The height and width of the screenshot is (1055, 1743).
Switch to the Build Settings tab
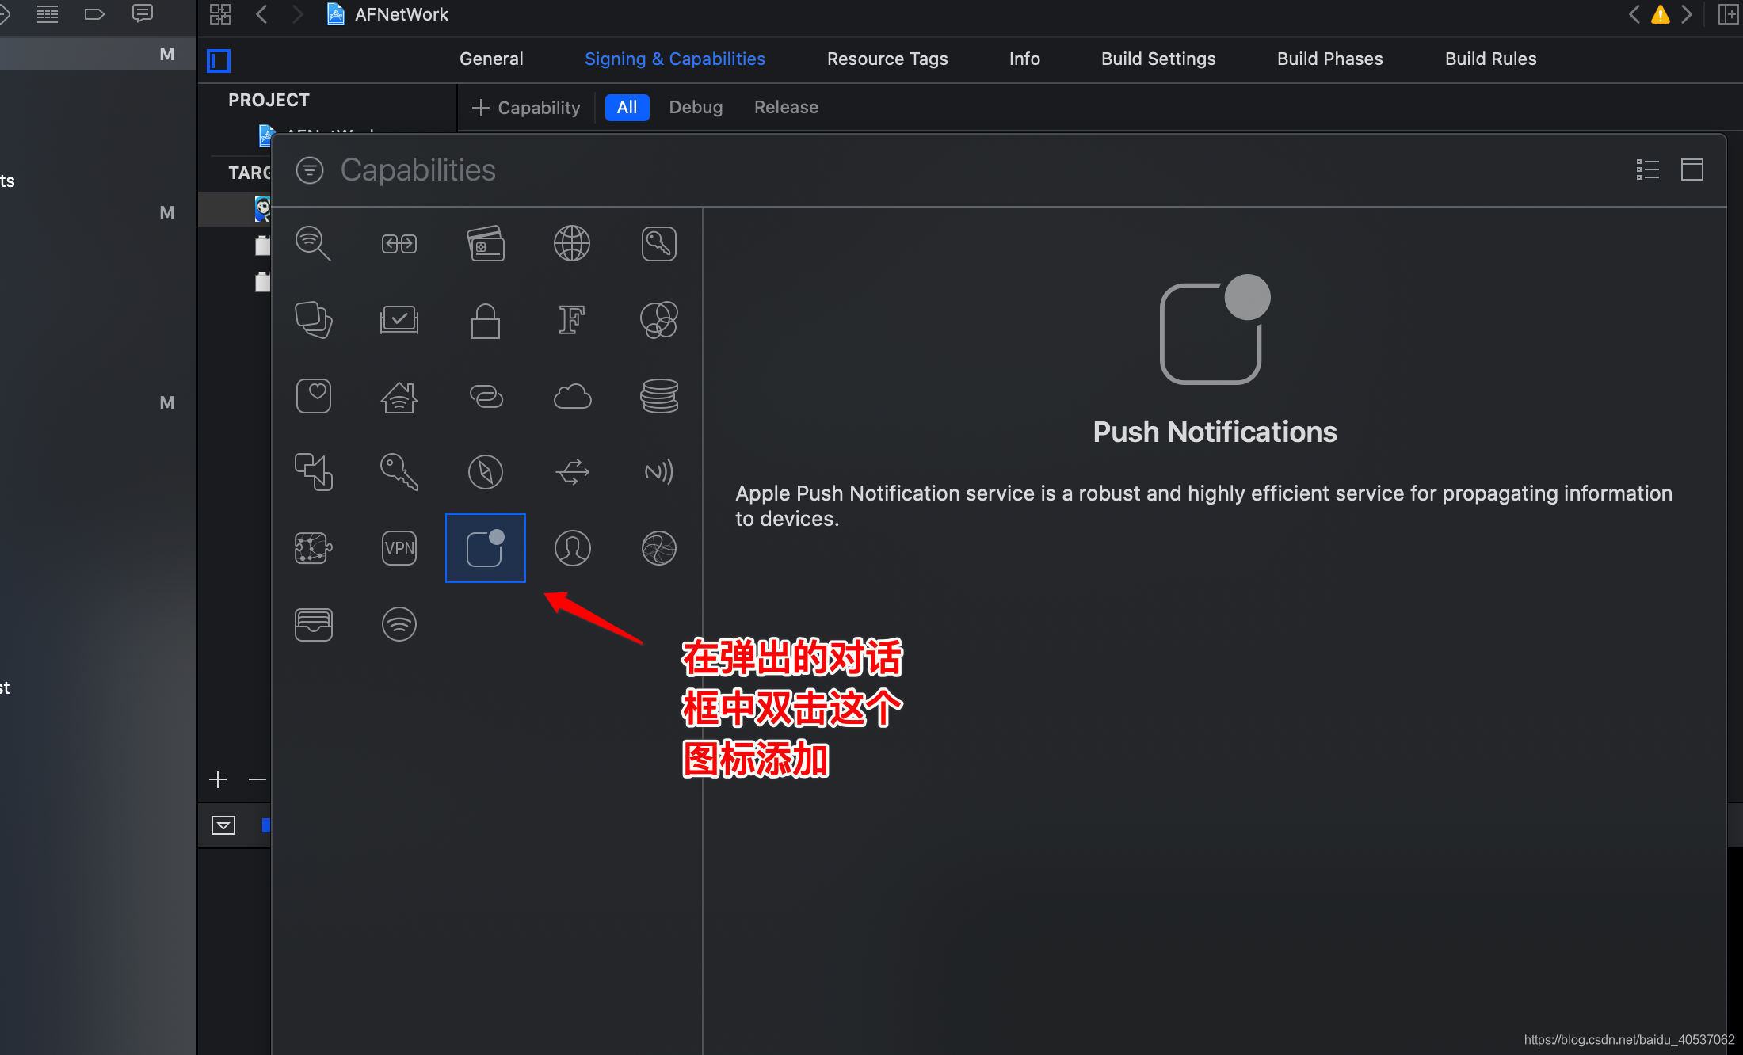pyautogui.click(x=1158, y=59)
